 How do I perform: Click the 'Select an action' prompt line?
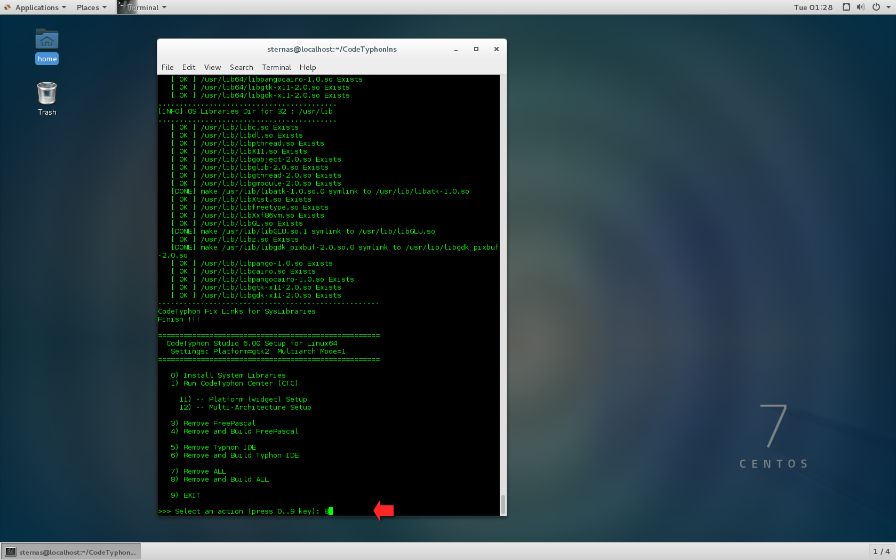click(245, 511)
